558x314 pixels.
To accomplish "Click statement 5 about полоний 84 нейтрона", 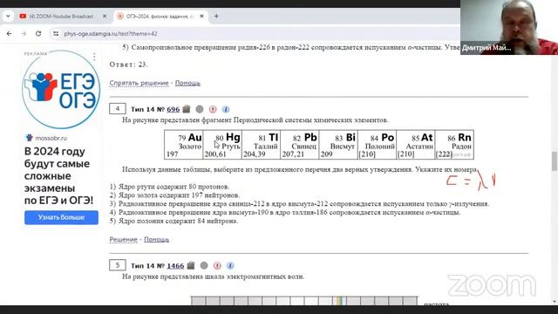I will point(174,221).
